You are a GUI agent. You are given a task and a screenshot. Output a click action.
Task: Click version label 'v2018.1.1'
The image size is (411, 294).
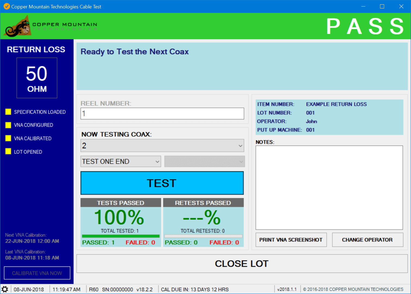tap(287, 289)
